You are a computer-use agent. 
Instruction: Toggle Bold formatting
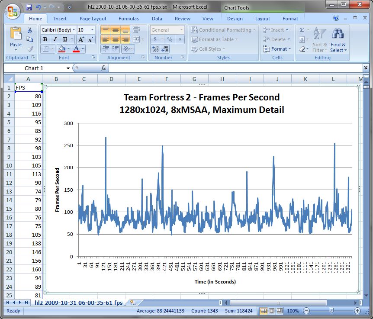(45, 39)
